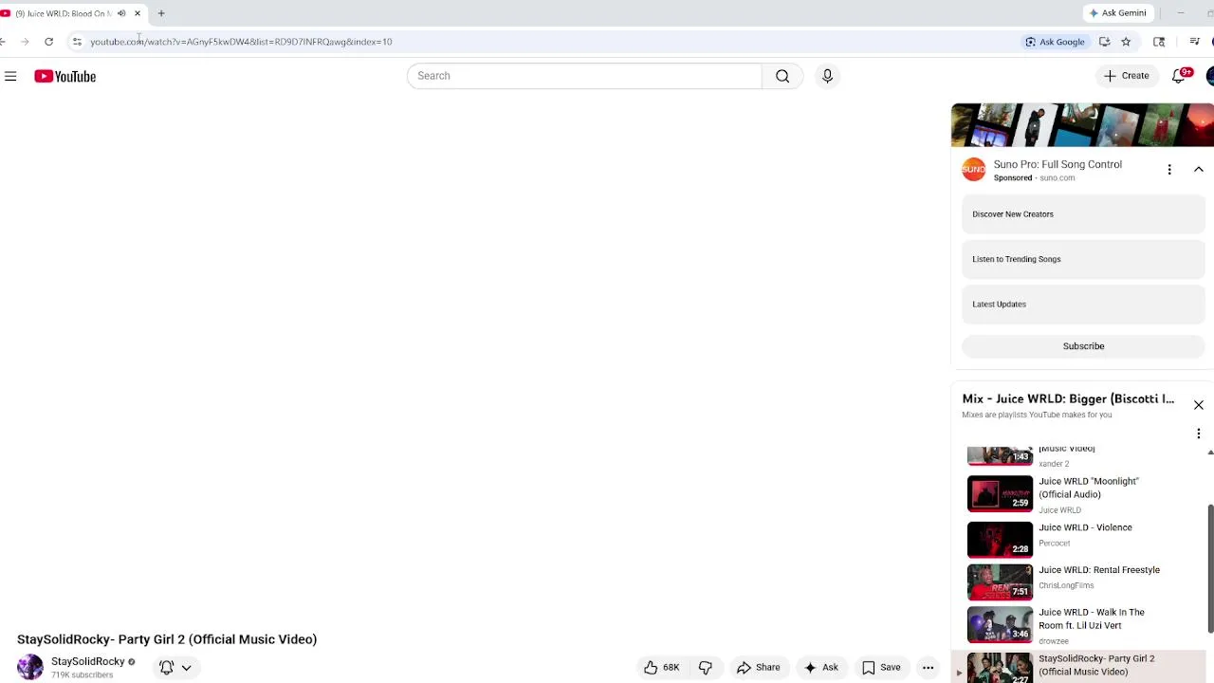
Task: Toggle notification bell for StaySolidRocky
Action: (x=166, y=668)
